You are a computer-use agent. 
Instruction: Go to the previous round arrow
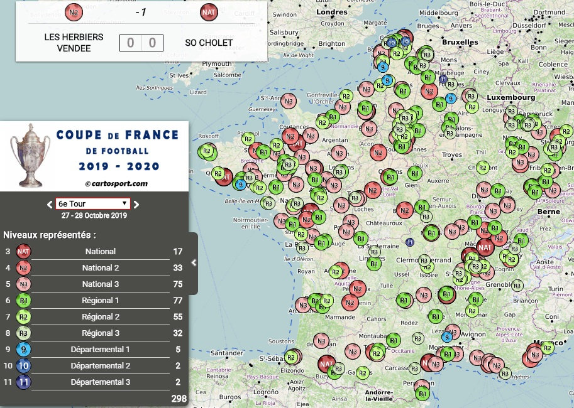click(x=50, y=205)
